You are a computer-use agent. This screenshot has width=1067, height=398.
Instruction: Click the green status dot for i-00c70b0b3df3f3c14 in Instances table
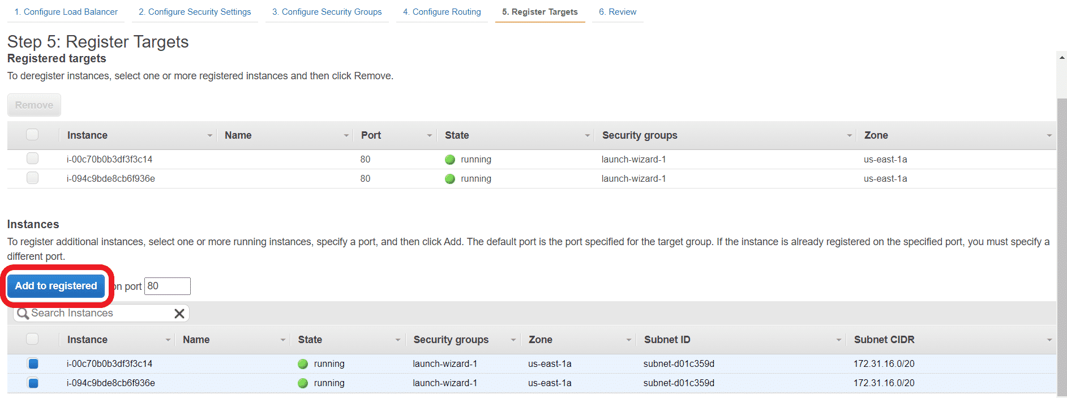303,364
